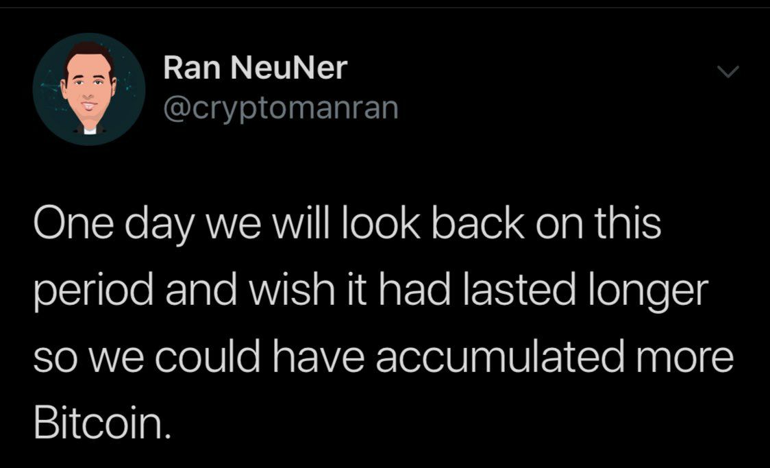Click the word "Ran" in the author name
The height and width of the screenshot is (468, 770).
[192, 67]
